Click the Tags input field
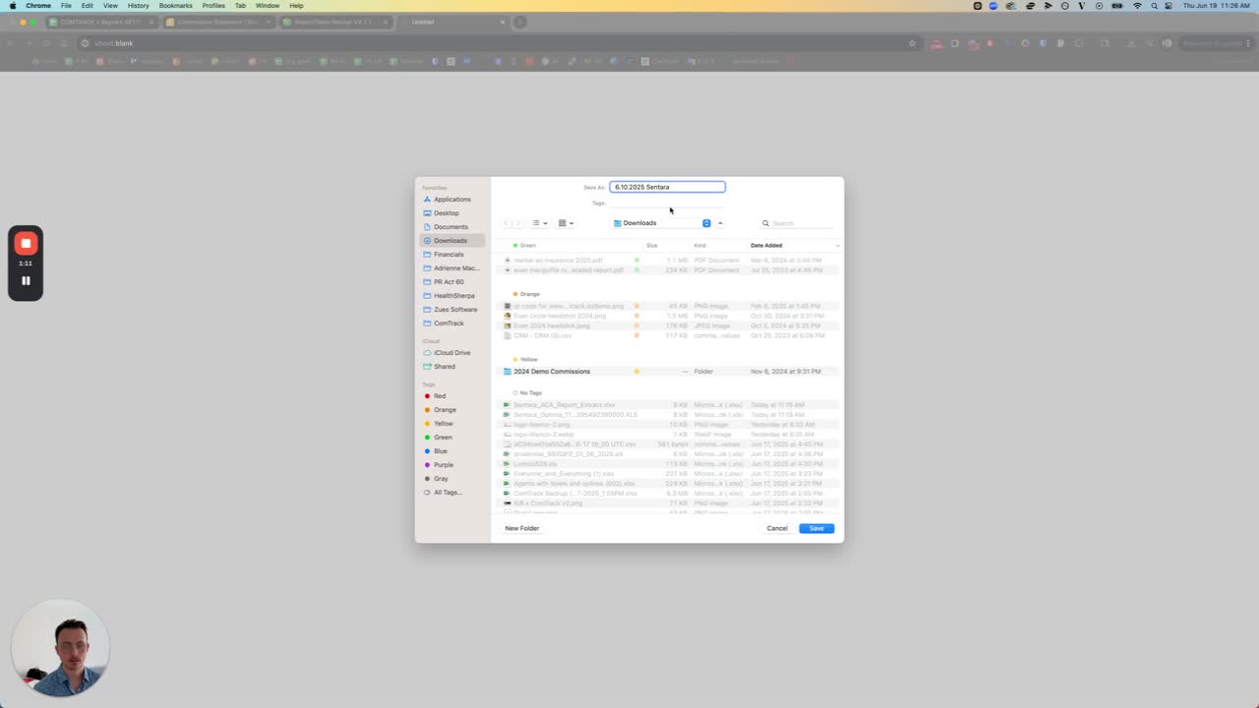The width and height of the screenshot is (1259, 708). 667,204
